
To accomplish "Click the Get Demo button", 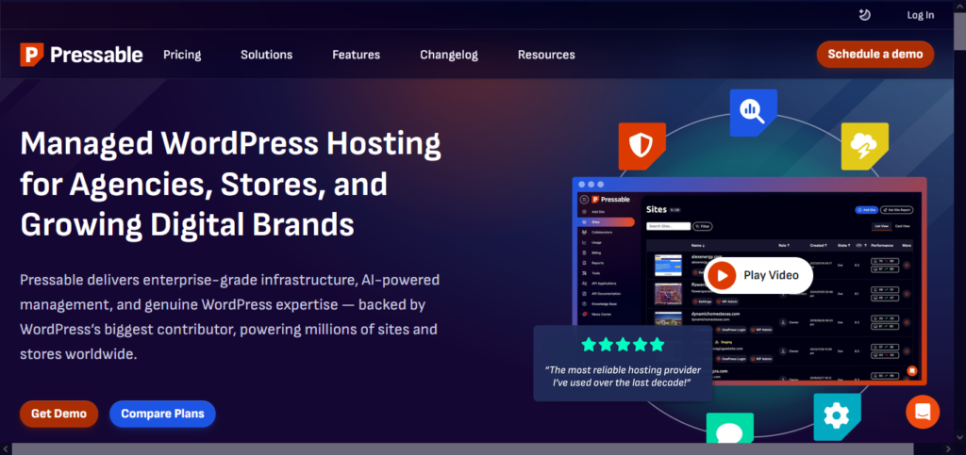I will pyautogui.click(x=59, y=414).
